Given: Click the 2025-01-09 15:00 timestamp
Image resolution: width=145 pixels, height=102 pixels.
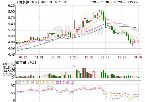Looking at the screenshot, I should pos(54,2).
